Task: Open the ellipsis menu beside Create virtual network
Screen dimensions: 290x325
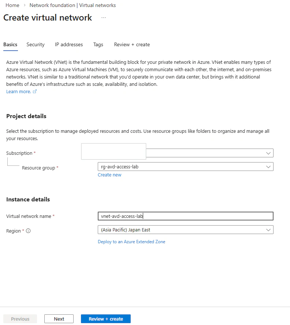Action: pyautogui.click(x=104, y=18)
